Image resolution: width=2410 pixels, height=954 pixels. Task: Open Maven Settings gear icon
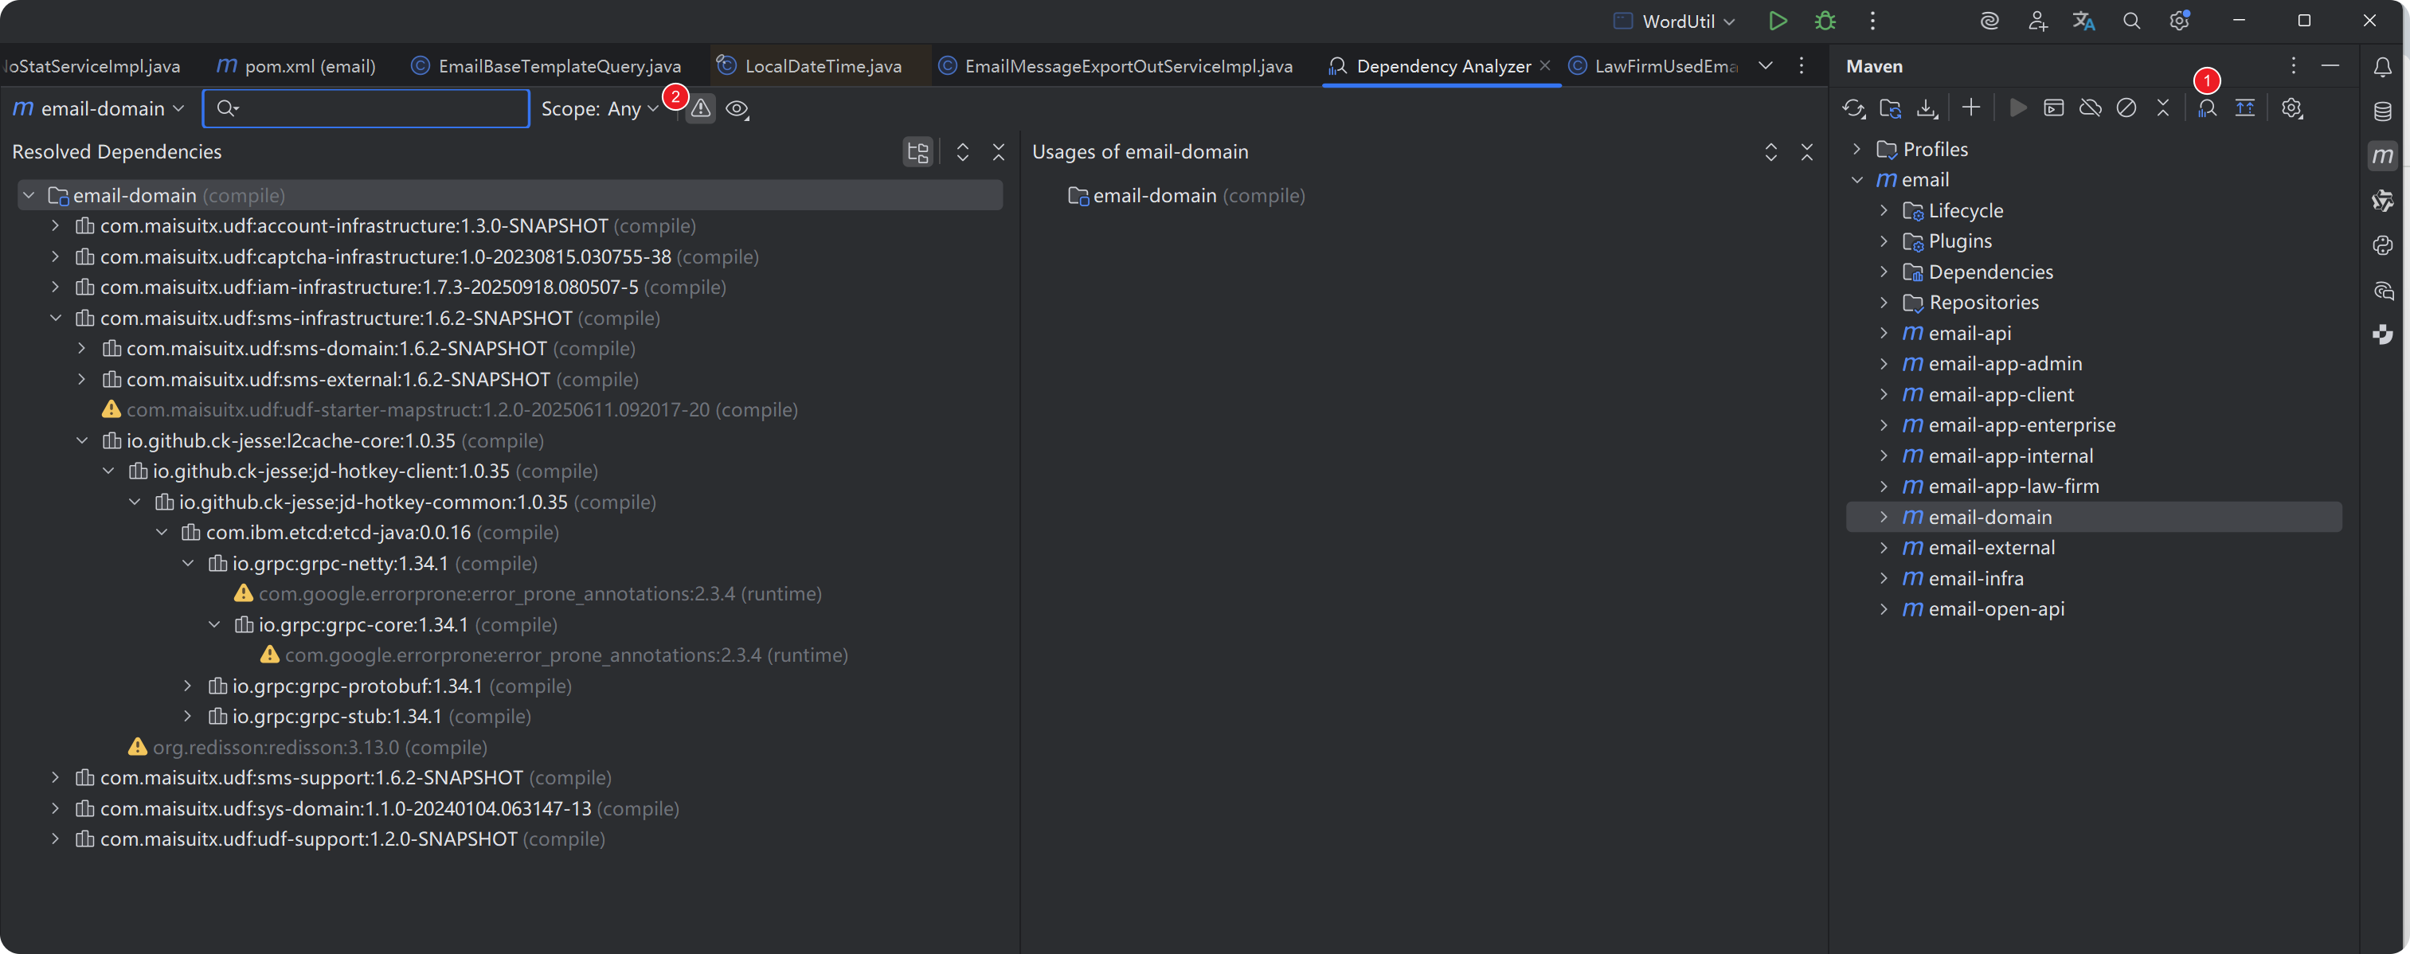pyautogui.click(x=2291, y=108)
